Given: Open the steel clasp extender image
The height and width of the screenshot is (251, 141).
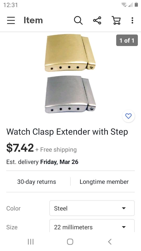Looking at the screenshot, I should point(70,94).
